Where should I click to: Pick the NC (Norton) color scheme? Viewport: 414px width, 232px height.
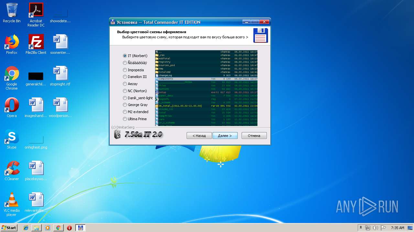point(135,91)
